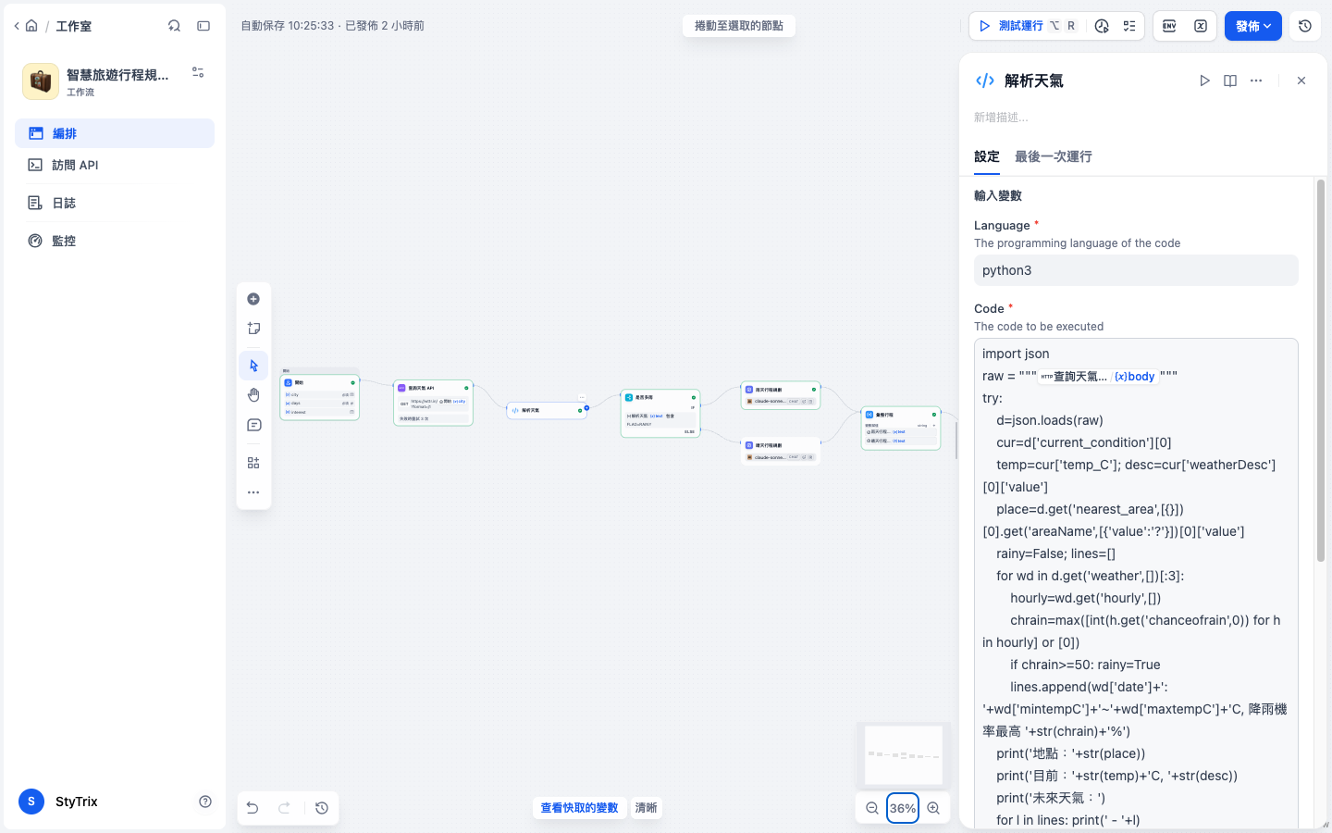This screenshot has width=1332, height=833.
Task: Select the lower LLM node on canvas
Action: click(781, 451)
